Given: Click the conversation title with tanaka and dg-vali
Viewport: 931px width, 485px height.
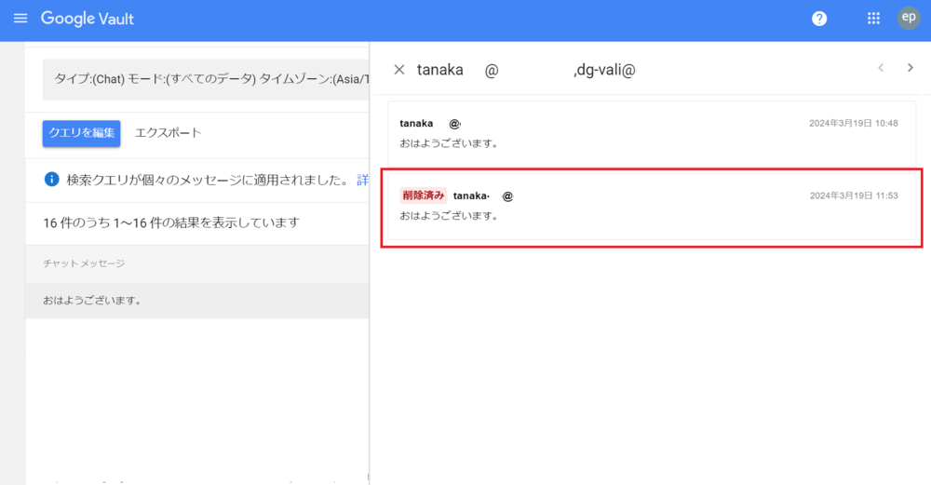Looking at the screenshot, I should [x=526, y=70].
